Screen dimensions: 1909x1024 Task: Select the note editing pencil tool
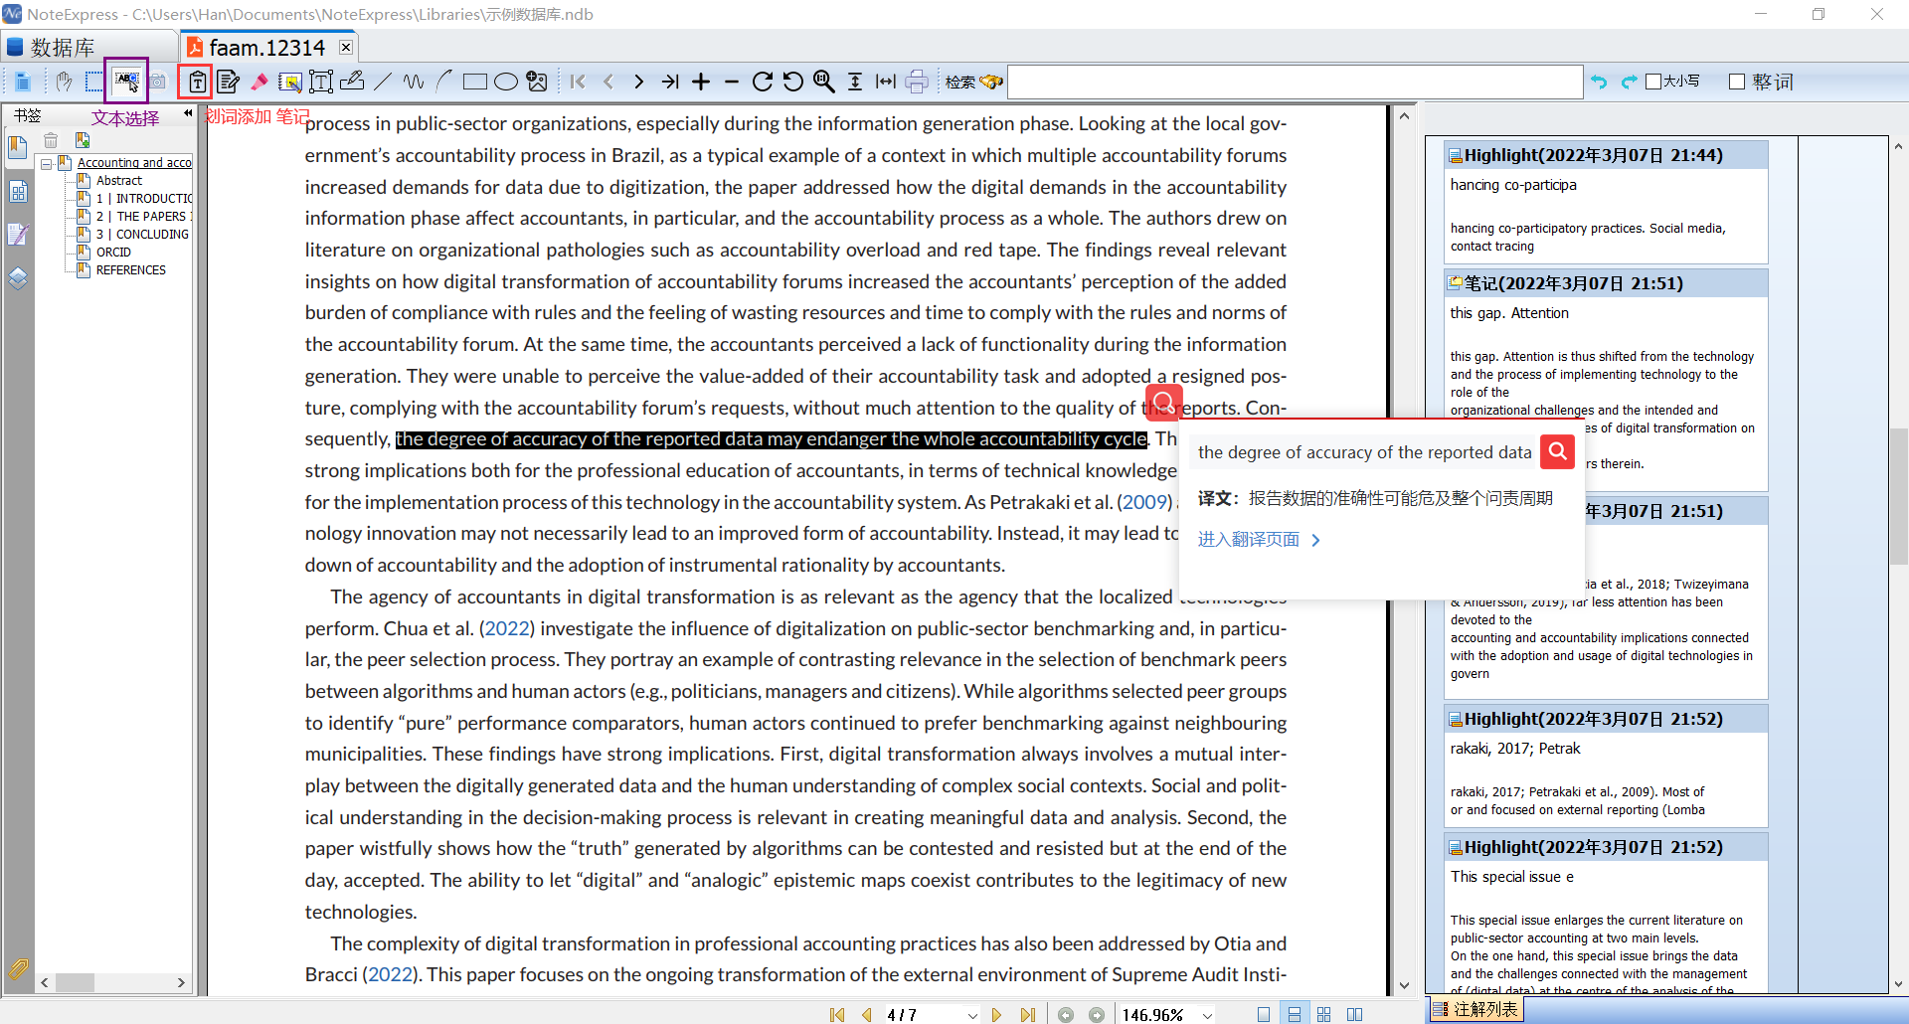click(228, 82)
